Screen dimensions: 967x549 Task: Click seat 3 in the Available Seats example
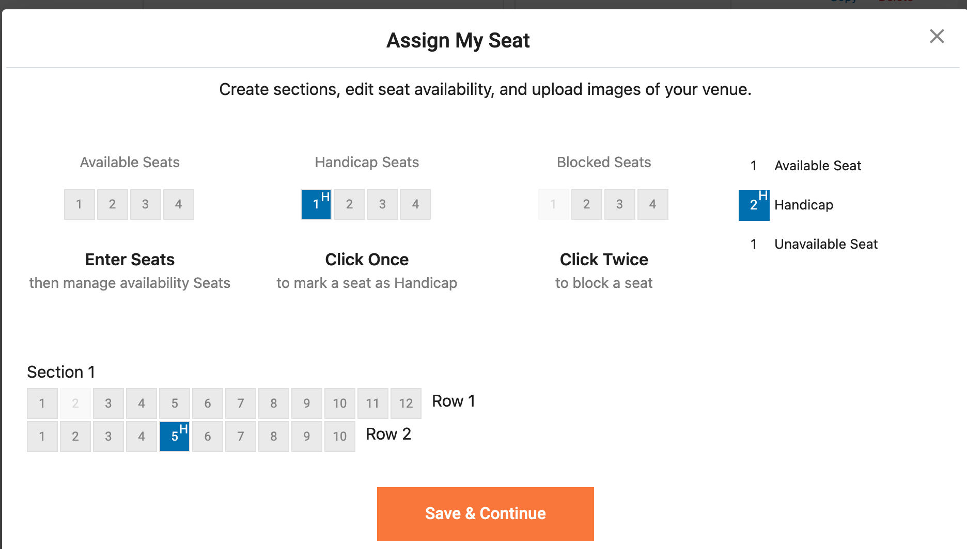(145, 204)
